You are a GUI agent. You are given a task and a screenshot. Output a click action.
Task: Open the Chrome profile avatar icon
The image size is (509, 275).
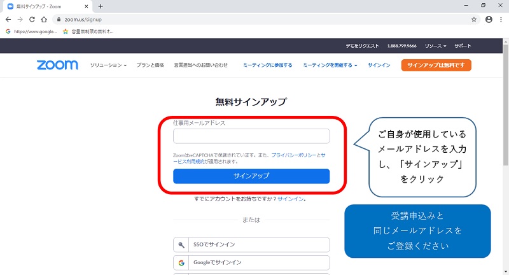tap(489, 20)
